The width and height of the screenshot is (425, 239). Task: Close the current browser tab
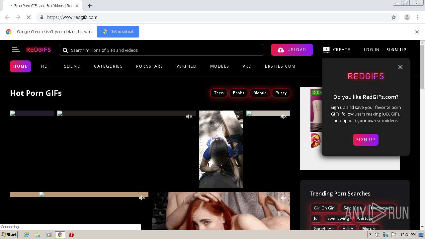77,6
